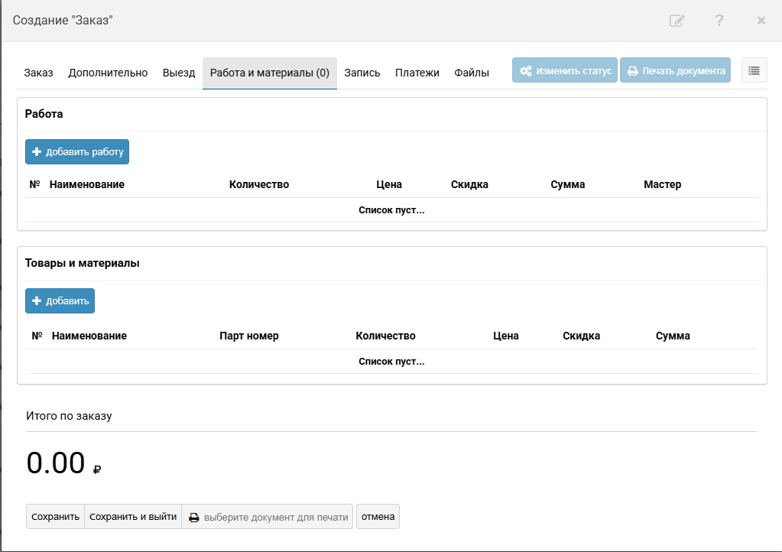The height and width of the screenshot is (552, 782).
Task: Switch to the 'Платежи' tab
Action: pos(417,73)
